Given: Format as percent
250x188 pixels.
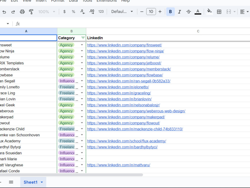Looking at the screenshot, I should point(73,12).
